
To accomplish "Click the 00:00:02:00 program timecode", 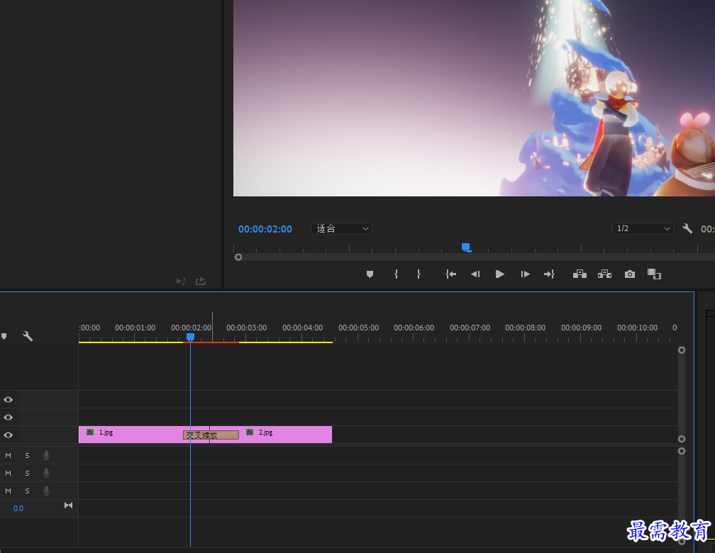I will click(x=265, y=229).
